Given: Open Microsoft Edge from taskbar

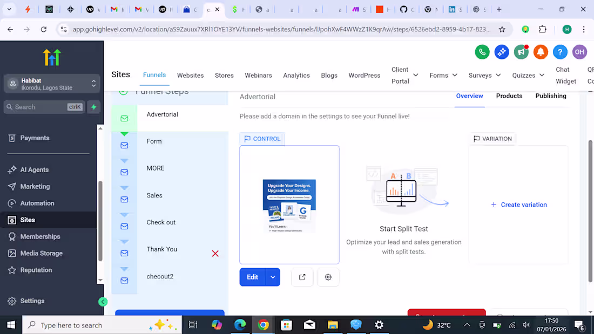Looking at the screenshot, I should click(x=240, y=325).
